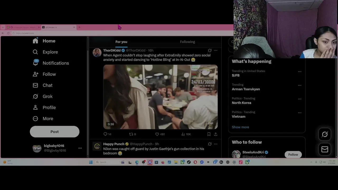Go back in the browser
The width and height of the screenshot is (338, 190).
click(x=3, y=33)
